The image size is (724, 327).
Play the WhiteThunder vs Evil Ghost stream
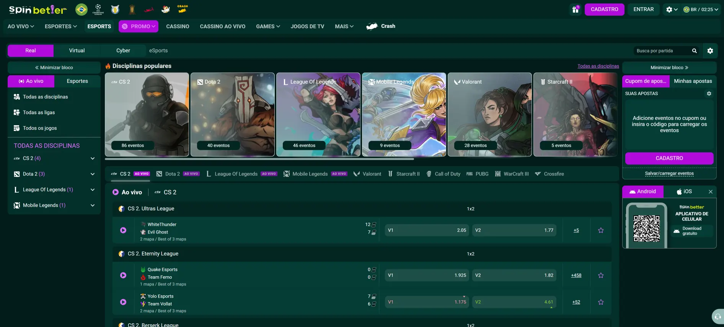coord(123,230)
